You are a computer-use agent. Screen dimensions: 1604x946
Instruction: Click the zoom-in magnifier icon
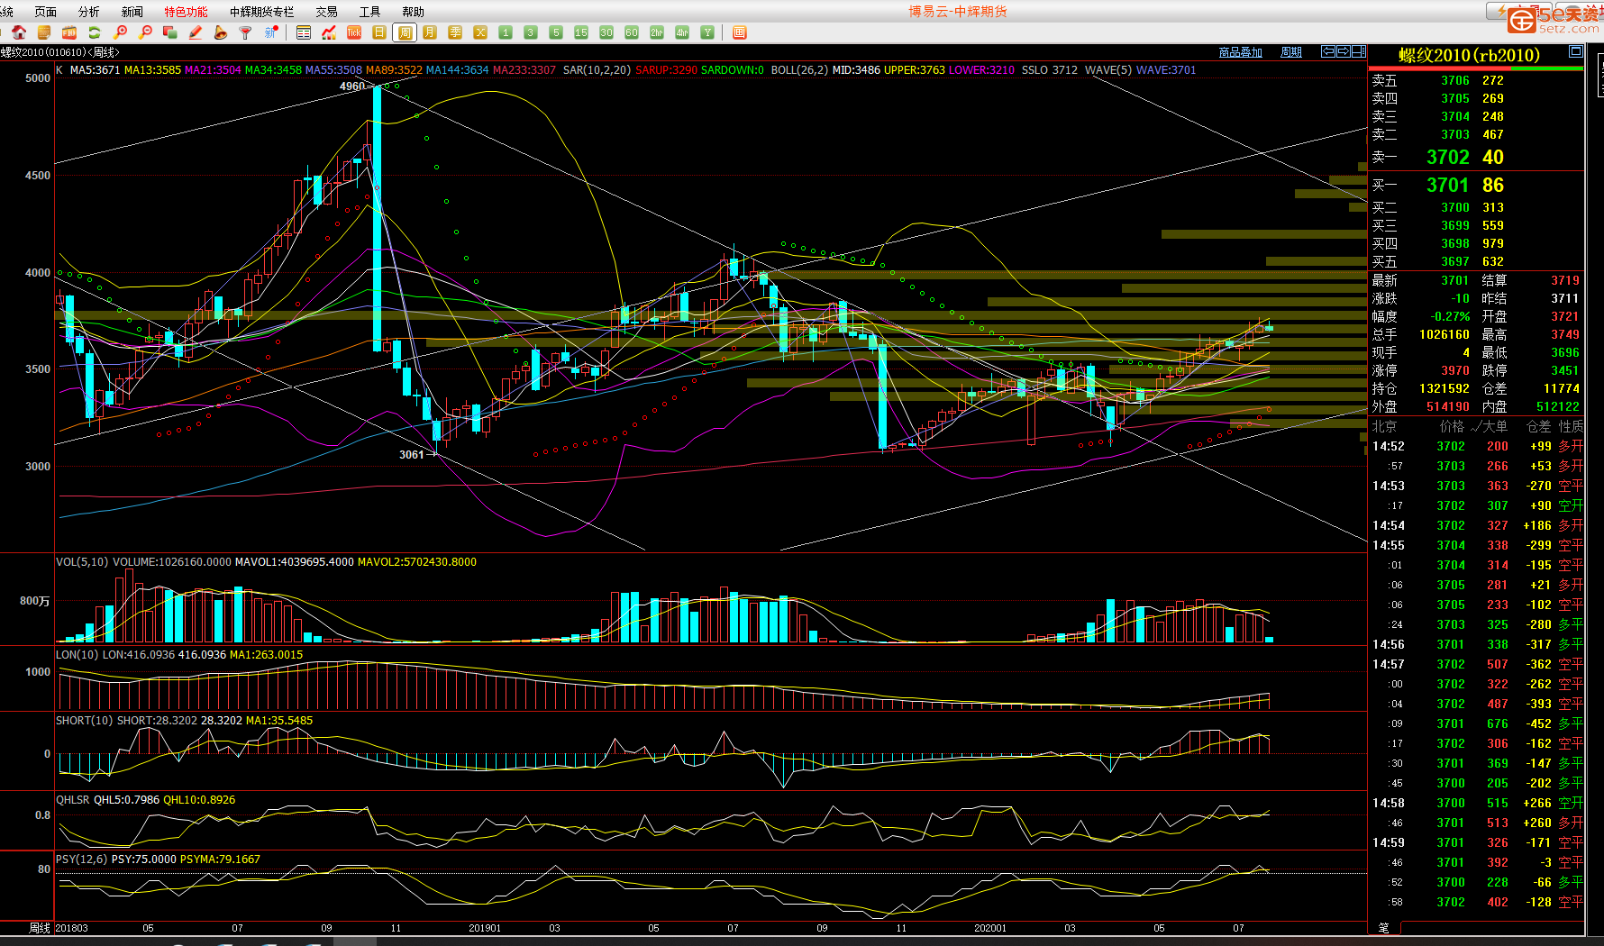120,32
